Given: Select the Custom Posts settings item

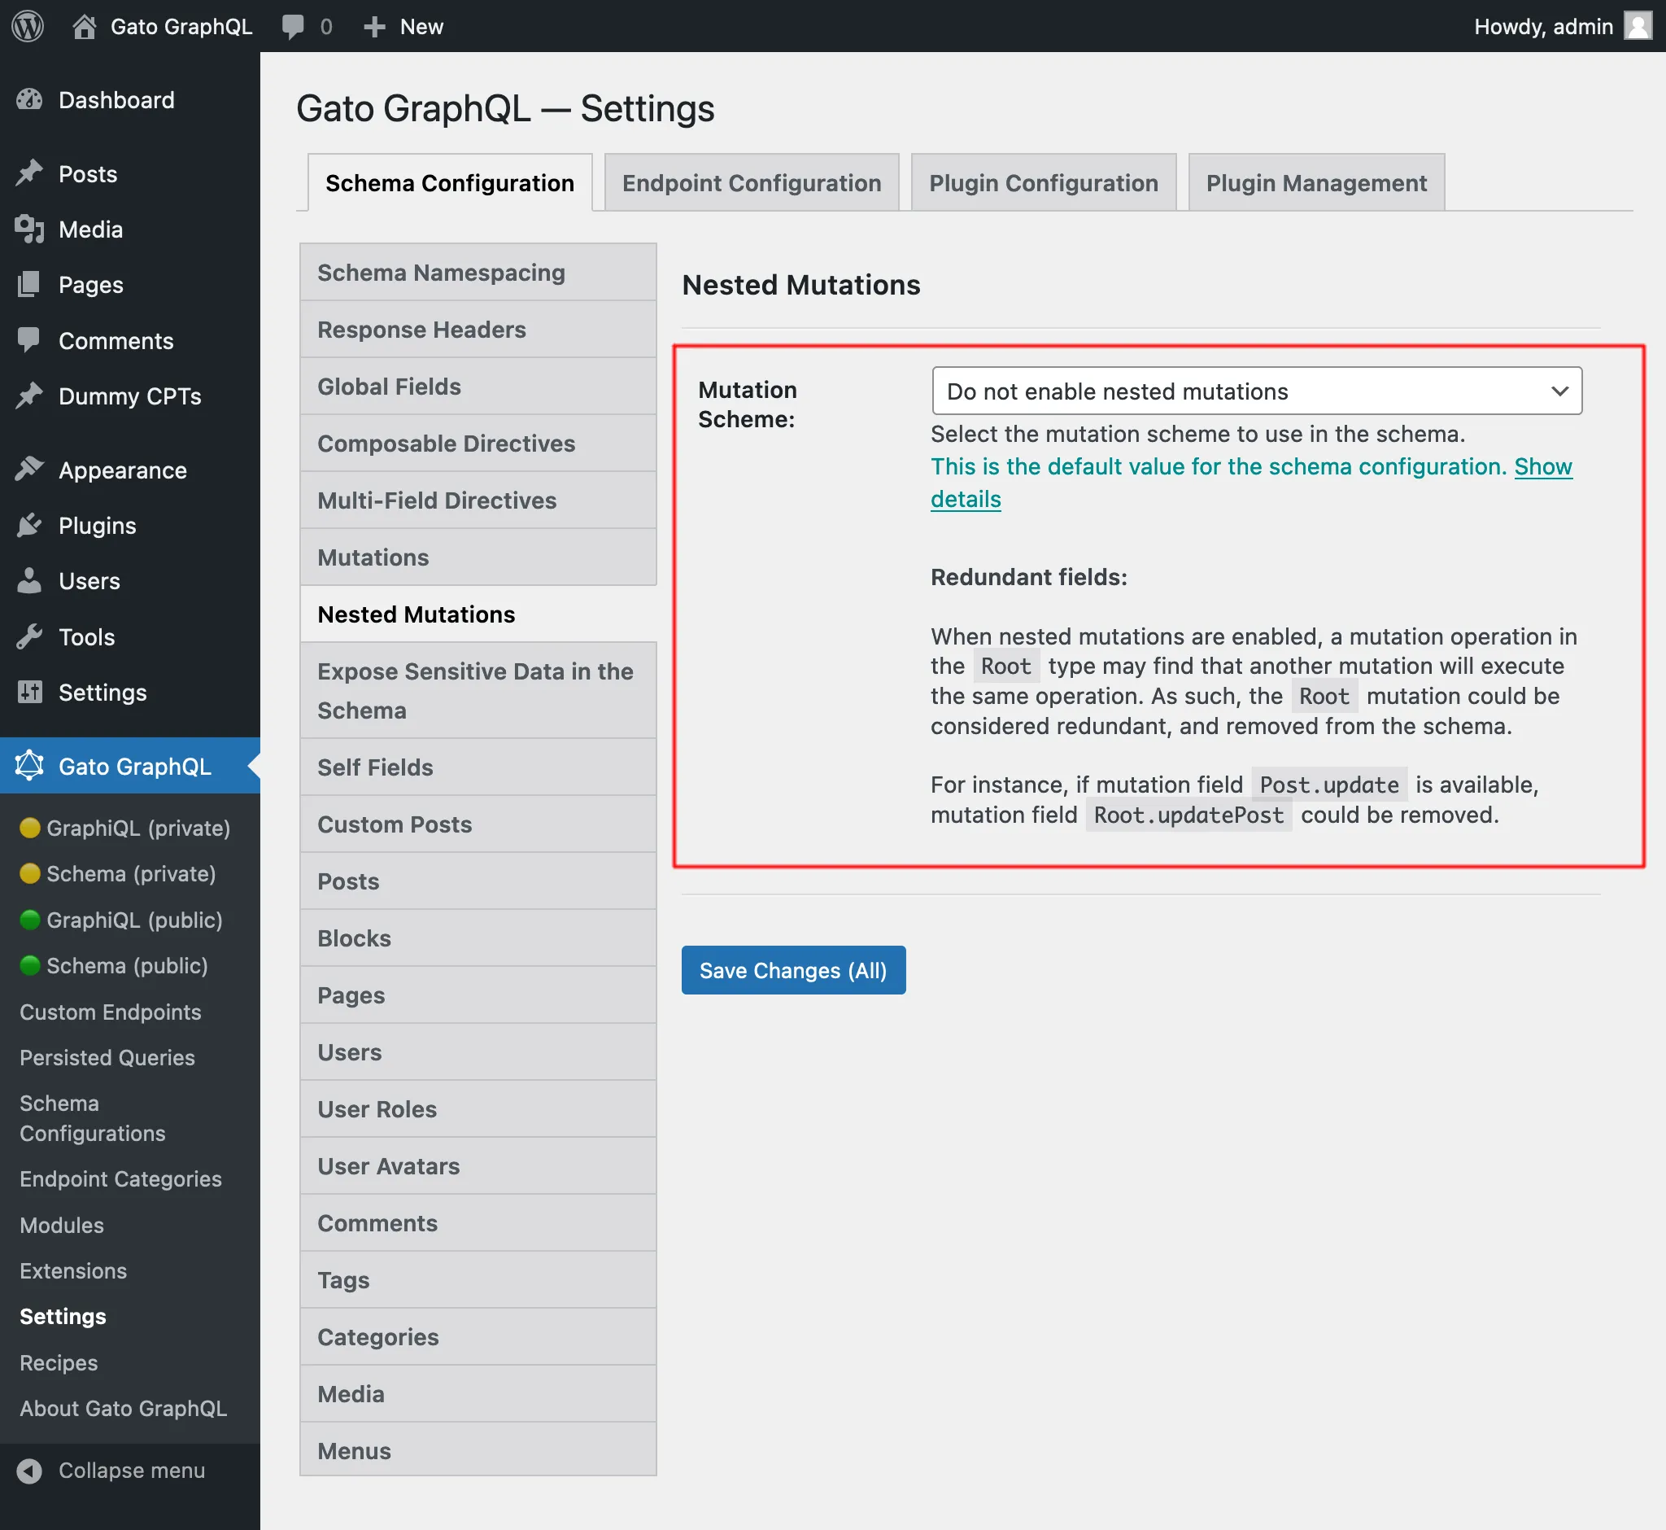Looking at the screenshot, I should (x=478, y=824).
